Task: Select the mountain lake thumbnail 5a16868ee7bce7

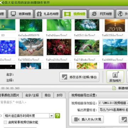Action: (115, 47)
